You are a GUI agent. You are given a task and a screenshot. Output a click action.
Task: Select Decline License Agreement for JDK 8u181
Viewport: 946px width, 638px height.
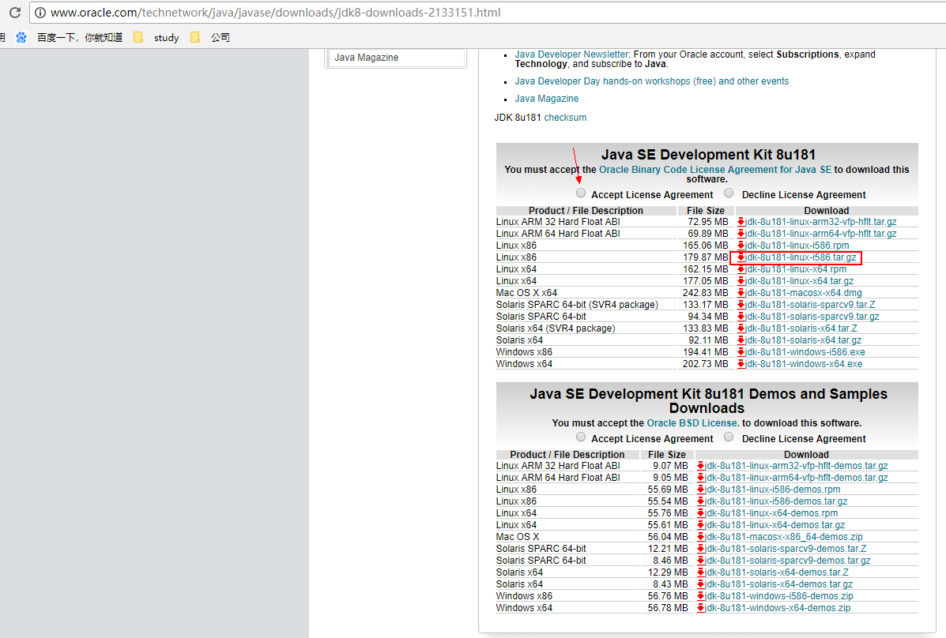click(x=729, y=193)
